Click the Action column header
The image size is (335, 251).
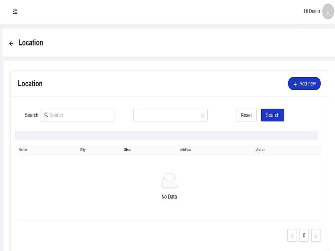point(261,150)
